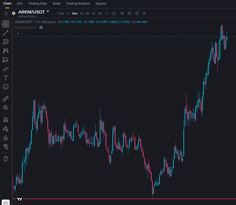
Task: Select the Text annotation tool
Action: click(6, 78)
